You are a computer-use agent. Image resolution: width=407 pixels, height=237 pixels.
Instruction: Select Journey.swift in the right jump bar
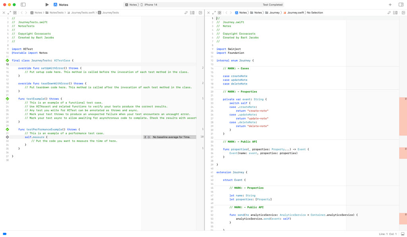pos(296,12)
